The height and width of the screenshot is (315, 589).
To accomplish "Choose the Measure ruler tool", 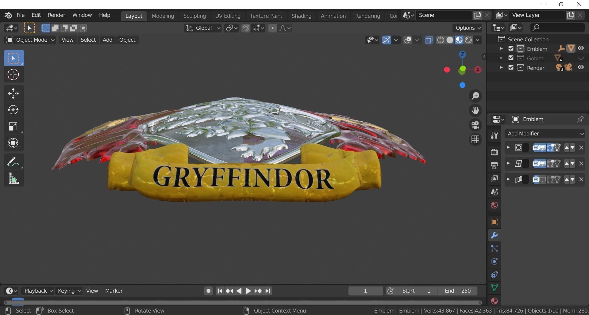I will 13,178.
